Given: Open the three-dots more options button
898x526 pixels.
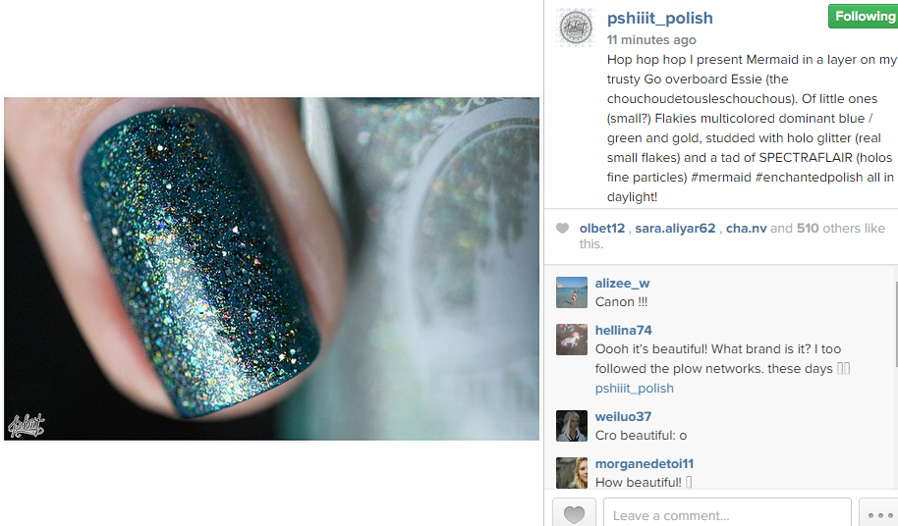Looking at the screenshot, I should (x=879, y=513).
